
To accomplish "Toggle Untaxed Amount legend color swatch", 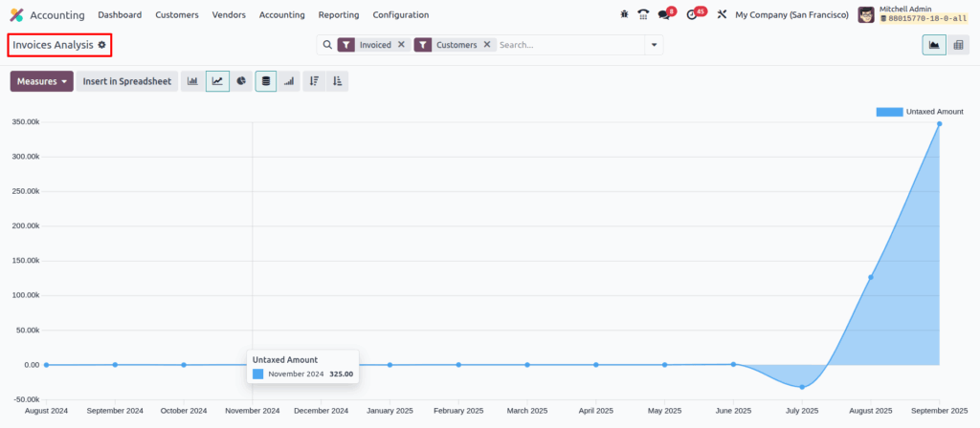I will [889, 112].
